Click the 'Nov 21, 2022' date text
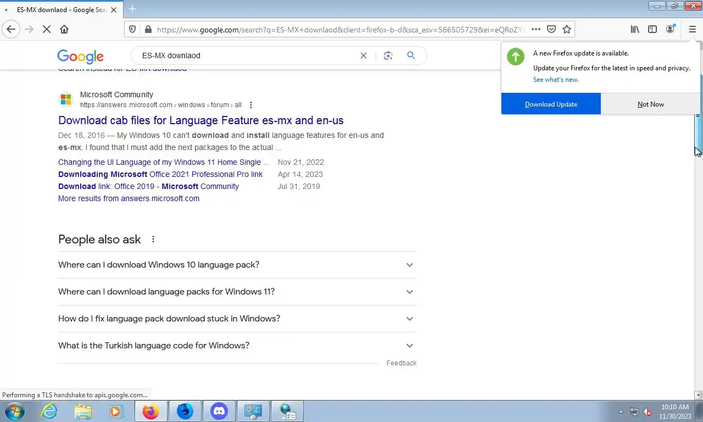703x422 pixels. tap(301, 162)
